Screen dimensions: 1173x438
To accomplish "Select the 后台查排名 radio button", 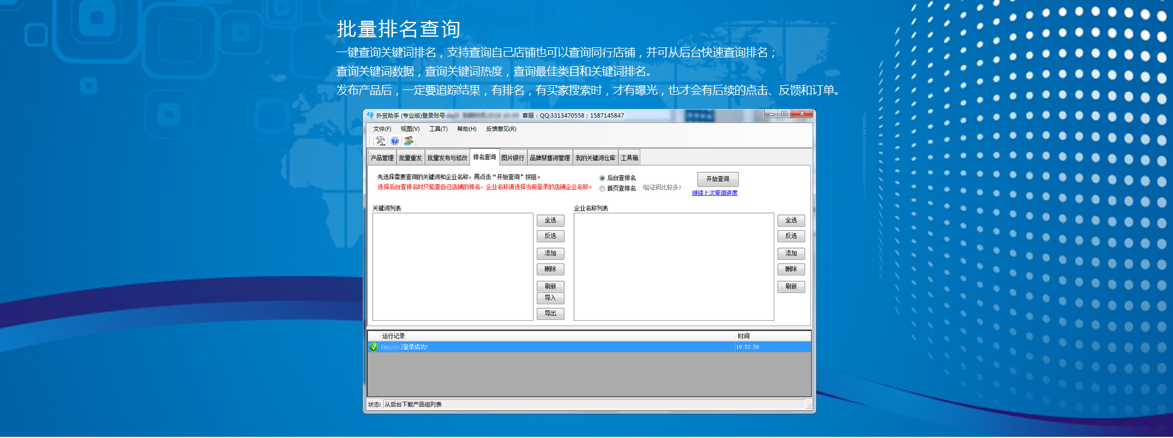I will (602, 178).
